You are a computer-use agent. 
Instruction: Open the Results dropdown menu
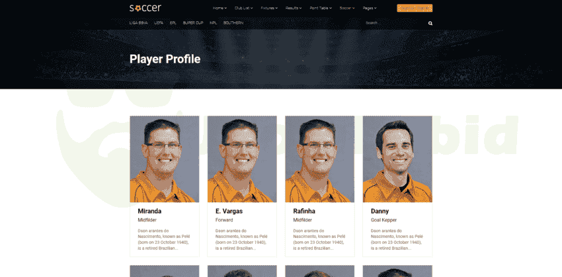[x=294, y=8]
